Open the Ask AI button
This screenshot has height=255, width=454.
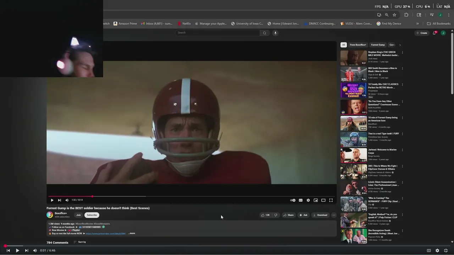pos(303,215)
